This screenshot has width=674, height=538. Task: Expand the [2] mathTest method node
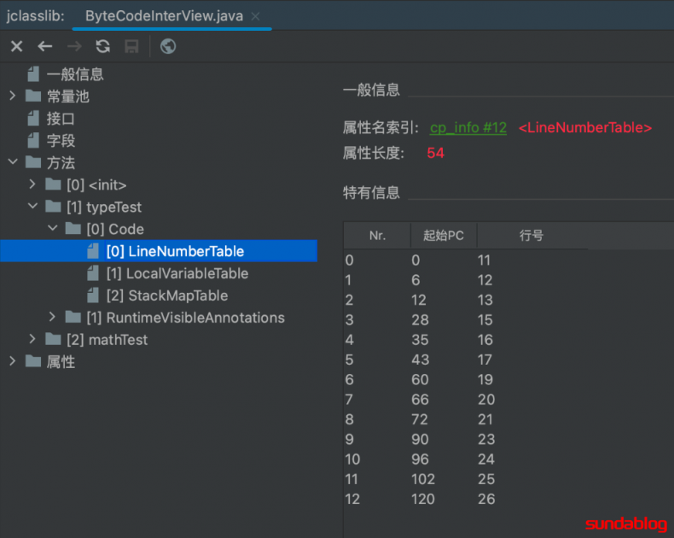click(32, 339)
